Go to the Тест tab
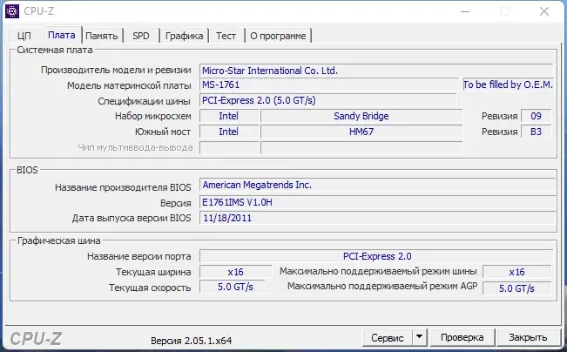This screenshot has width=567, height=352. [226, 36]
